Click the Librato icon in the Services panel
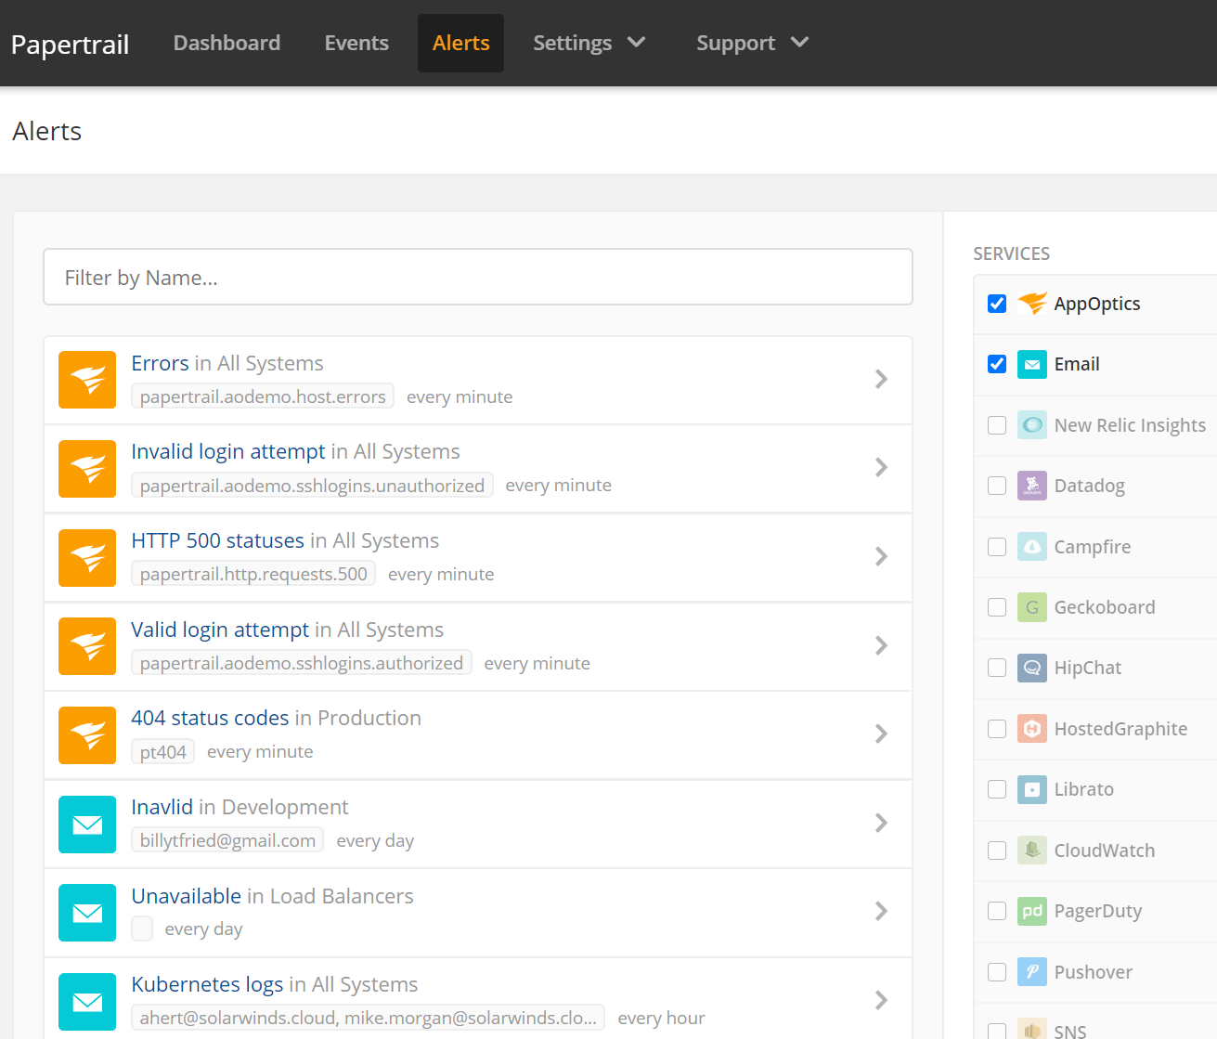 pos(1032,788)
